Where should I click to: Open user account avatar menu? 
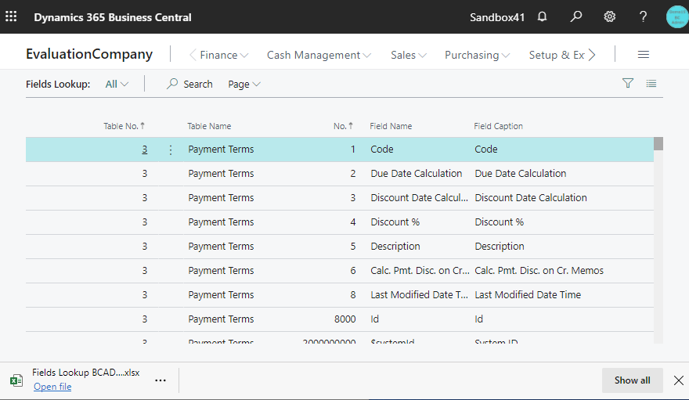[x=677, y=16]
